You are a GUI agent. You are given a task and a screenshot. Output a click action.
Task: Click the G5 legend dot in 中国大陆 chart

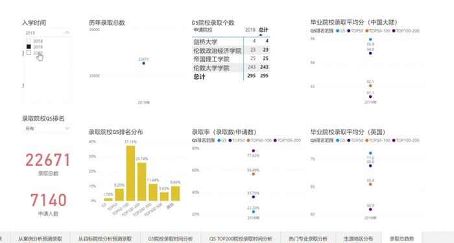338,31
